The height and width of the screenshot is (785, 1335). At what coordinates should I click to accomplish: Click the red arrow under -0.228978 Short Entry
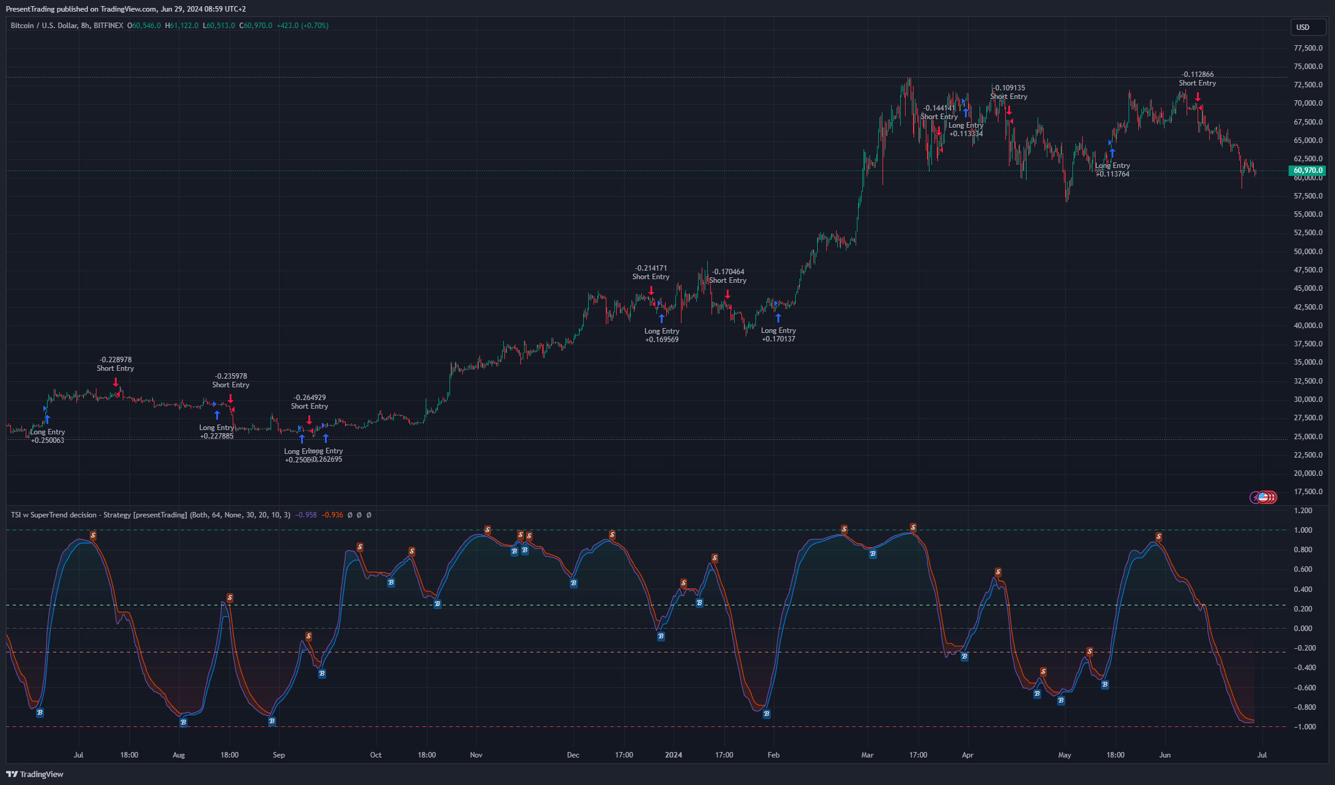(115, 382)
